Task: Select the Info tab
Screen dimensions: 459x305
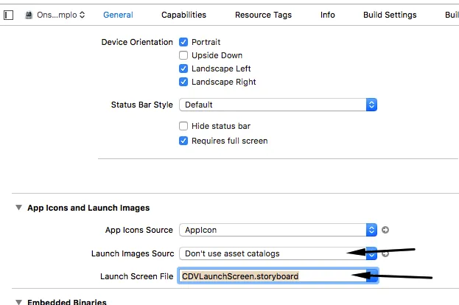Action: [x=327, y=15]
